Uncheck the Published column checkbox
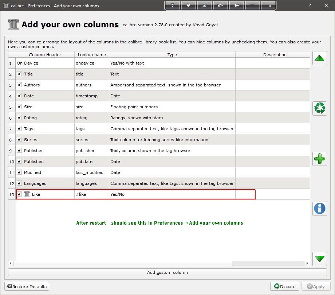The image size is (335, 295). [19, 161]
